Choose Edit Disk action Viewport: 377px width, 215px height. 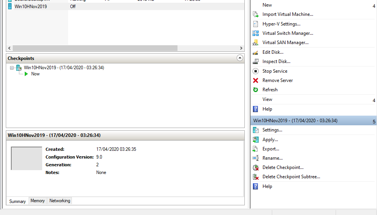pyautogui.click(x=273, y=52)
